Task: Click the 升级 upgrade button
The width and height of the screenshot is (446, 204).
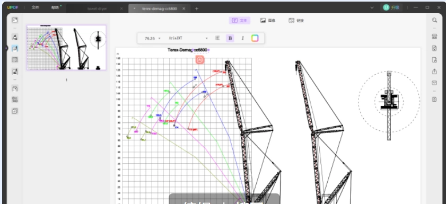Action: coord(392,7)
